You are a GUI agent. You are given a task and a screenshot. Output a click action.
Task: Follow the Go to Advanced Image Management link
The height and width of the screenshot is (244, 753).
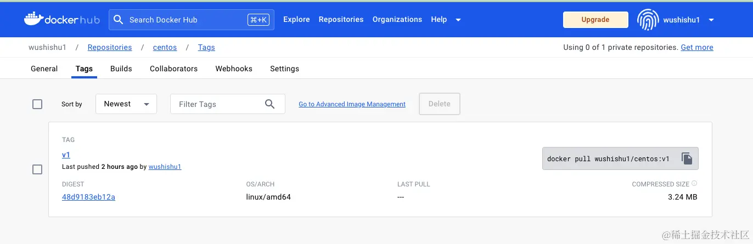tap(352, 104)
